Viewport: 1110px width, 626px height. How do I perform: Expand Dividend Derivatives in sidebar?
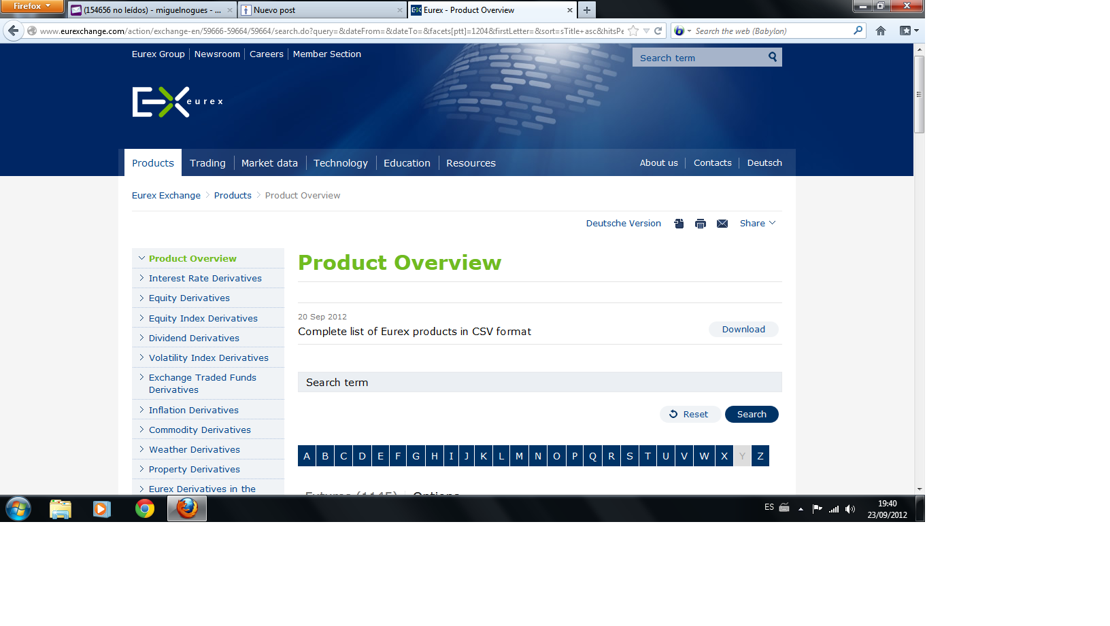141,337
